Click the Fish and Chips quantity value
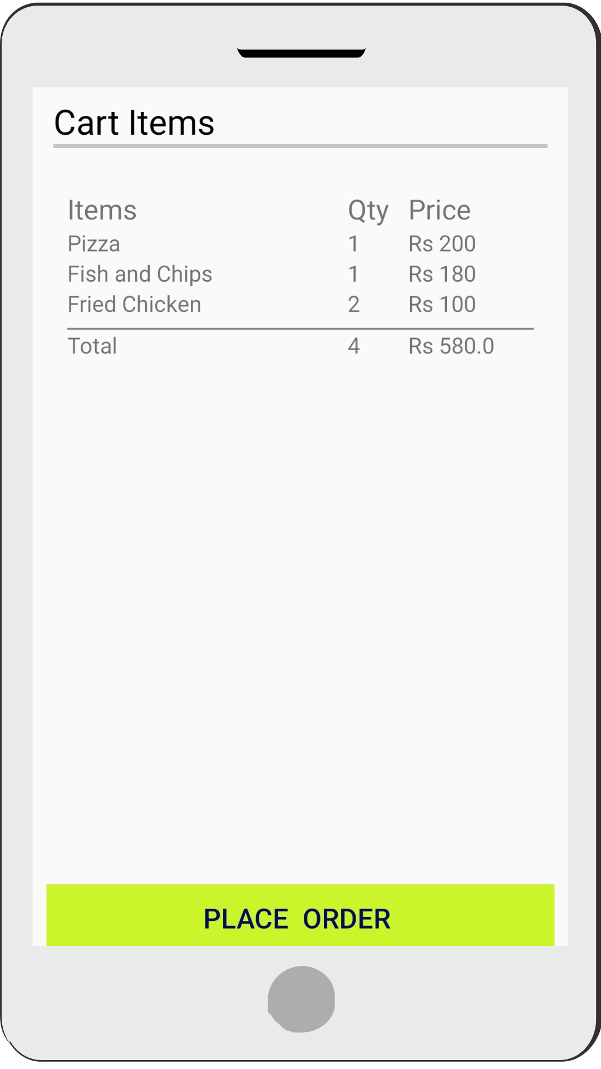This screenshot has height=1069, width=601. [x=353, y=274]
